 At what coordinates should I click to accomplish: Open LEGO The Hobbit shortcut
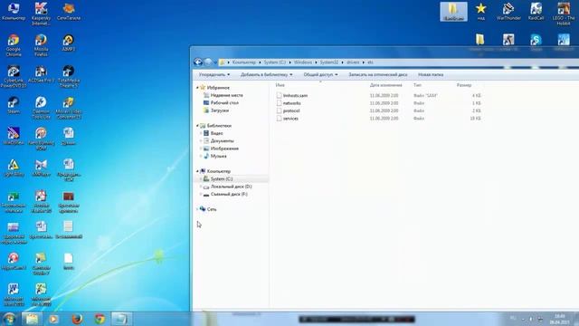(564, 14)
